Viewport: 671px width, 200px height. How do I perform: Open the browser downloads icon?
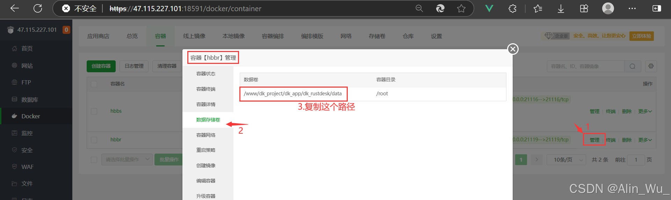pos(561,8)
